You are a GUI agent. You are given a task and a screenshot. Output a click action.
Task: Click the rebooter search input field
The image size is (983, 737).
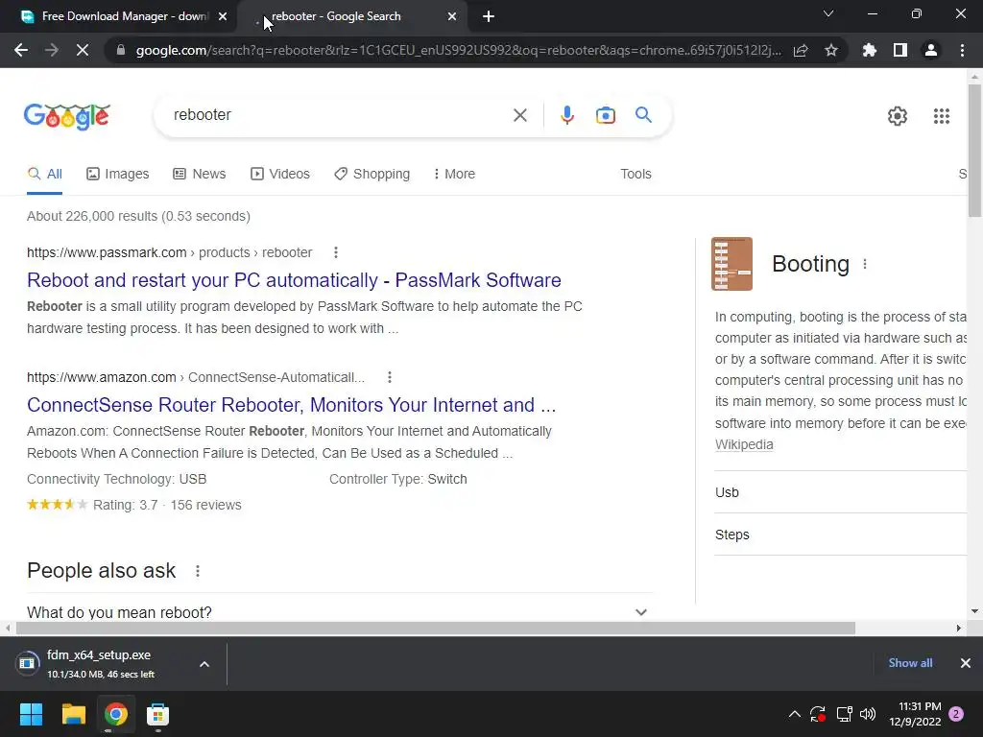tap(339, 115)
